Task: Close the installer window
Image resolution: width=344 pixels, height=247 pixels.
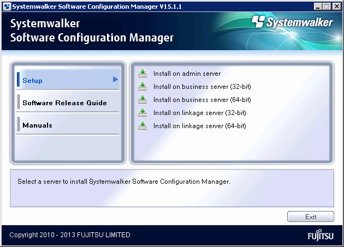Action: click(x=336, y=7)
